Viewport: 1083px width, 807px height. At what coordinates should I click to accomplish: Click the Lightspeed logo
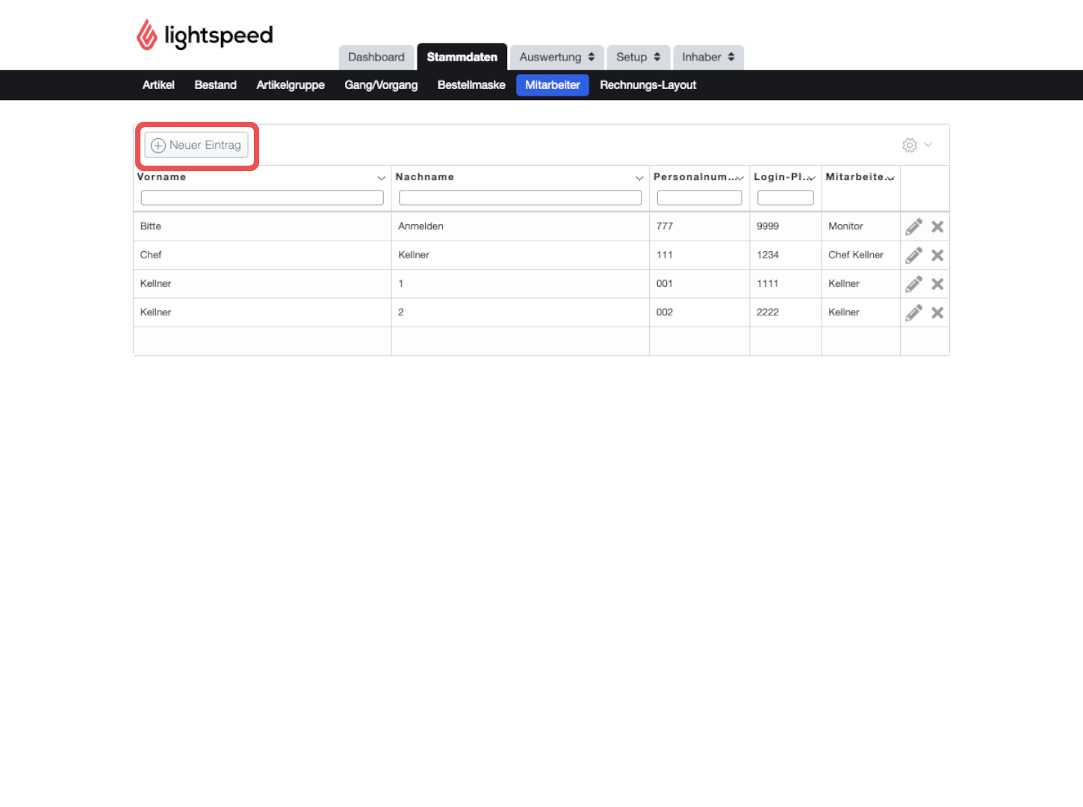(x=205, y=35)
